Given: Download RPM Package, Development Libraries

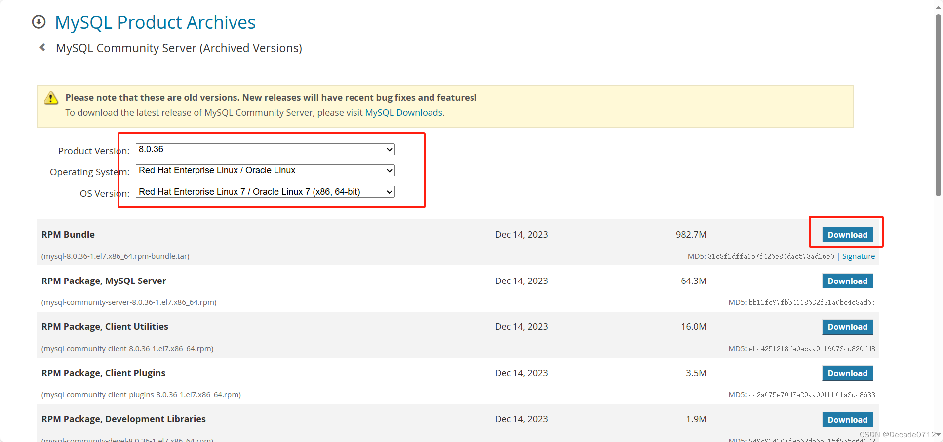Looking at the screenshot, I should pyautogui.click(x=847, y=420).
